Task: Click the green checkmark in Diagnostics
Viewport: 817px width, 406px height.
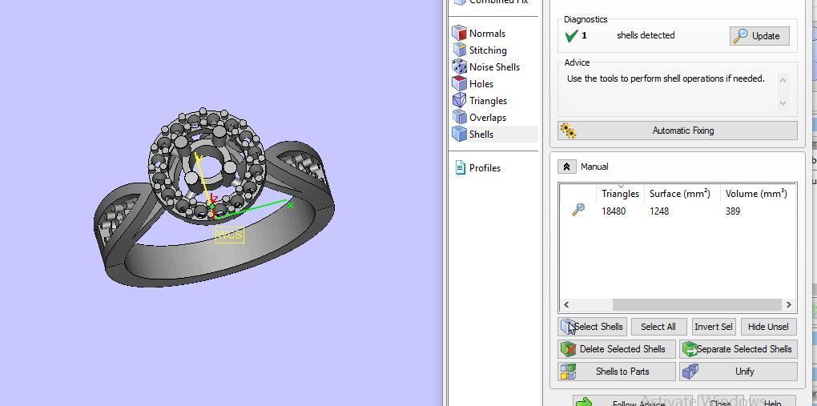Action: pyautogui.click(x=572, y=35)
